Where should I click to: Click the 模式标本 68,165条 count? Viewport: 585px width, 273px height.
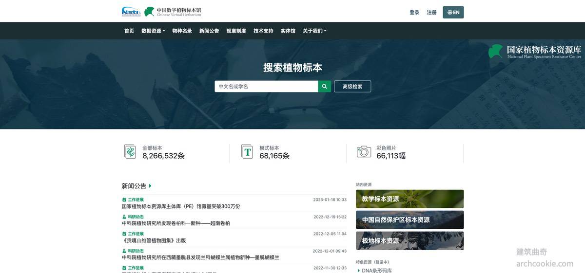[x=274, y=156]
